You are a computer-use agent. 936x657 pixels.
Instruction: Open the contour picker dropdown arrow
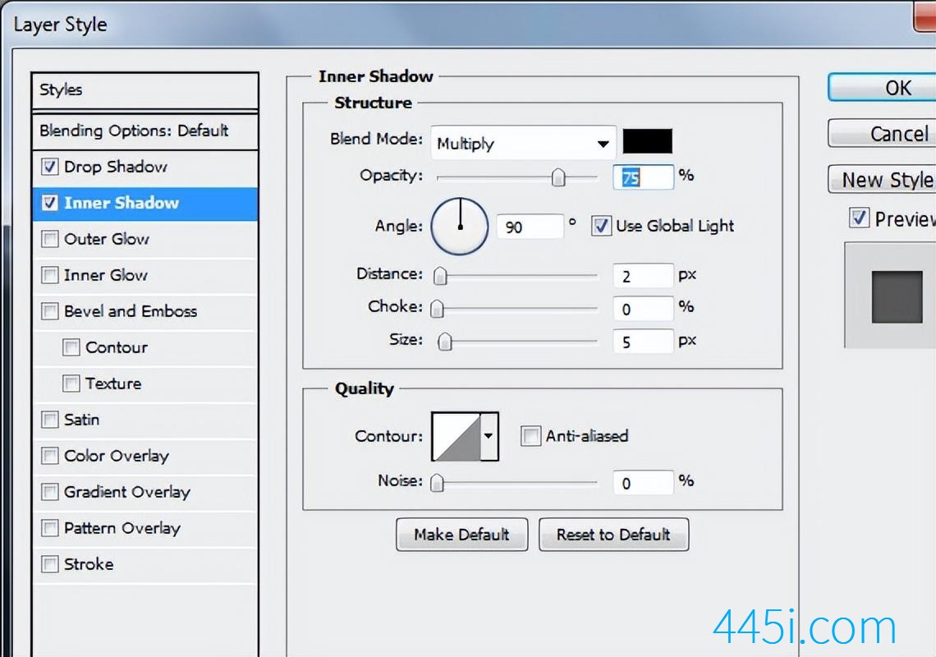tap(489, 436)
